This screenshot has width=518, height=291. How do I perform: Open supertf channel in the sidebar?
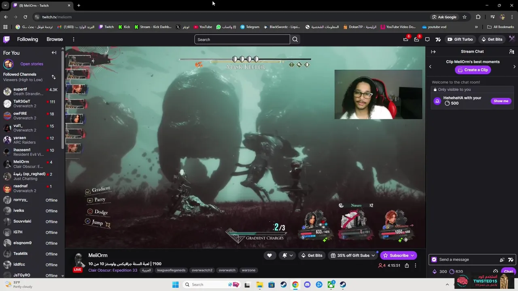tap(32, 91)
